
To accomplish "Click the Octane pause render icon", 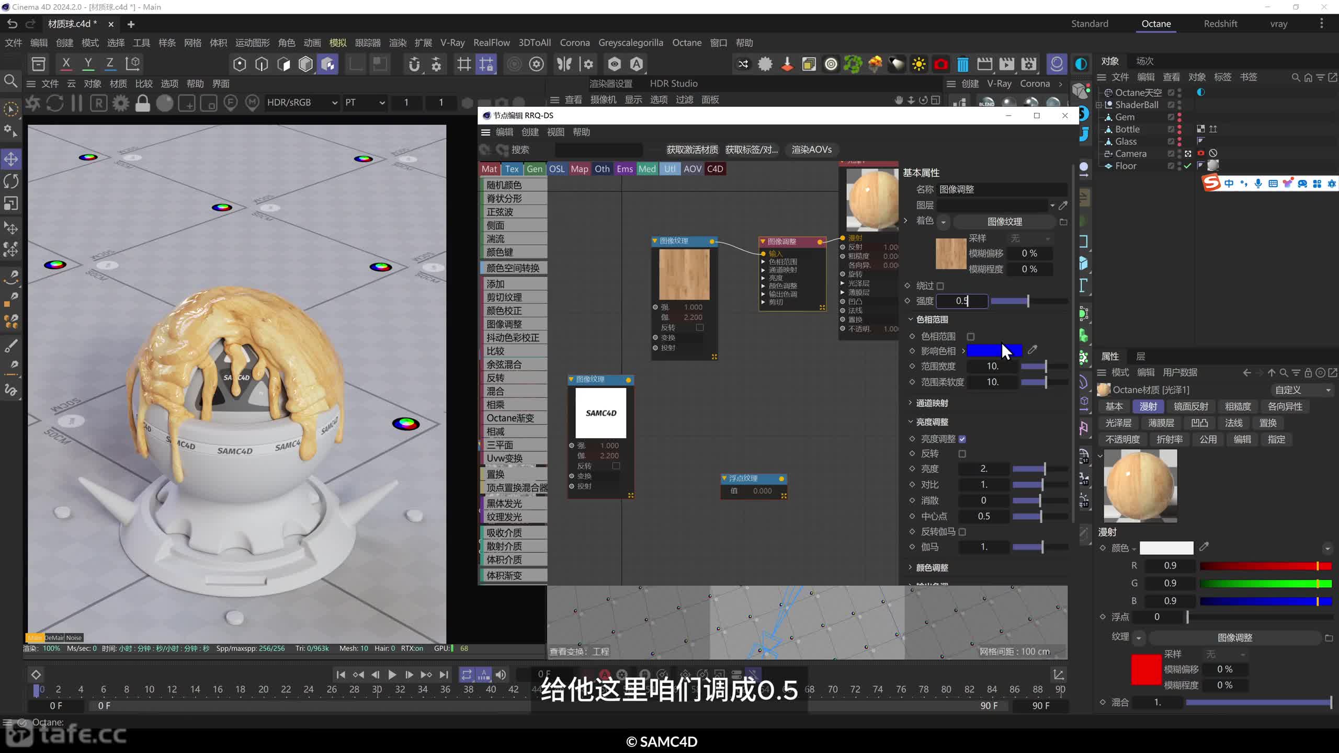I will click(77, 102).
